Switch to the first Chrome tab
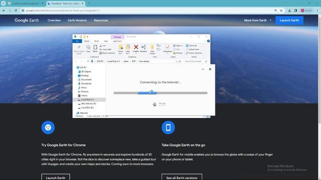 point(26,3)
